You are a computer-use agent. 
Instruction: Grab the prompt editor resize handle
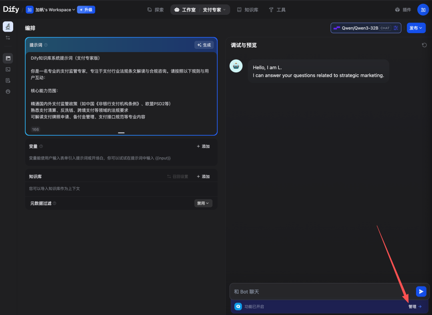pyautogui.click(x=121, y=133)
